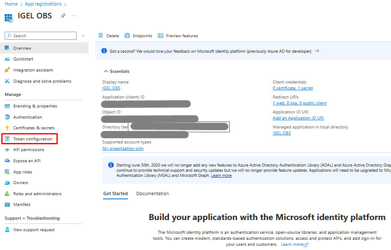
Task: Select the Get Started tab
Action: [116, 194]
